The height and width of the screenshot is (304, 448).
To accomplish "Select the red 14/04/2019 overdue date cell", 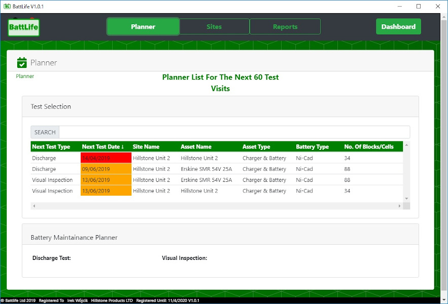I will 106,158.
